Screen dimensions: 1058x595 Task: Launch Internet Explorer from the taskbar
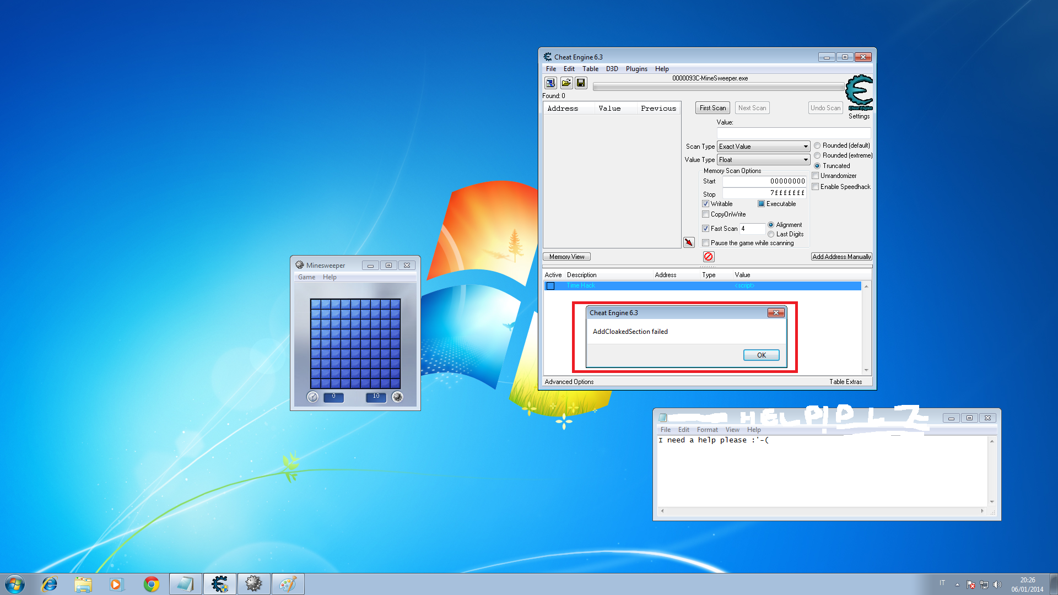pos(50,584)
